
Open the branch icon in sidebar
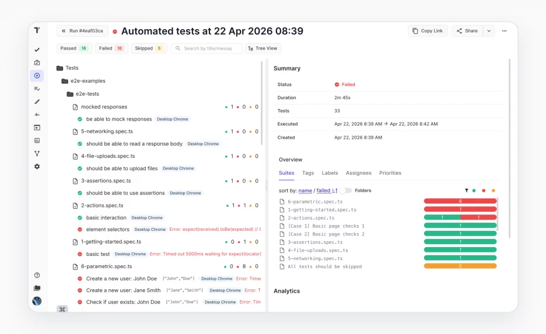(37, 153)
